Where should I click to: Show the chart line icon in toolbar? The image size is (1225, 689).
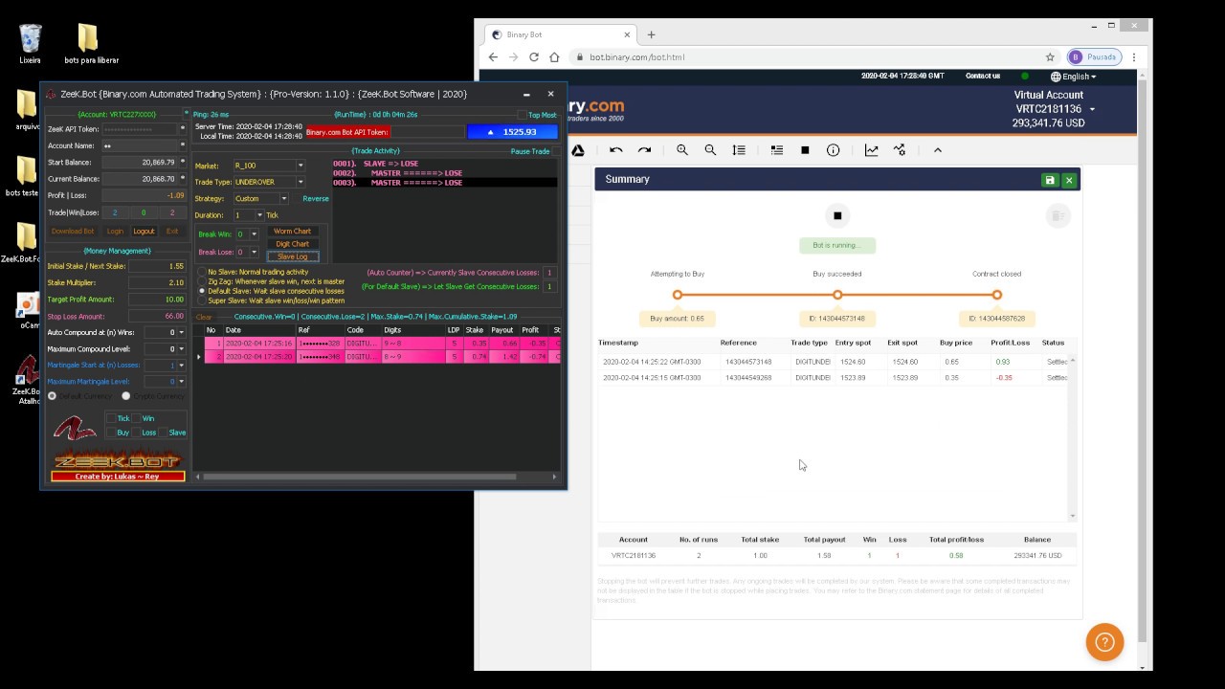[x=871, y=150]
